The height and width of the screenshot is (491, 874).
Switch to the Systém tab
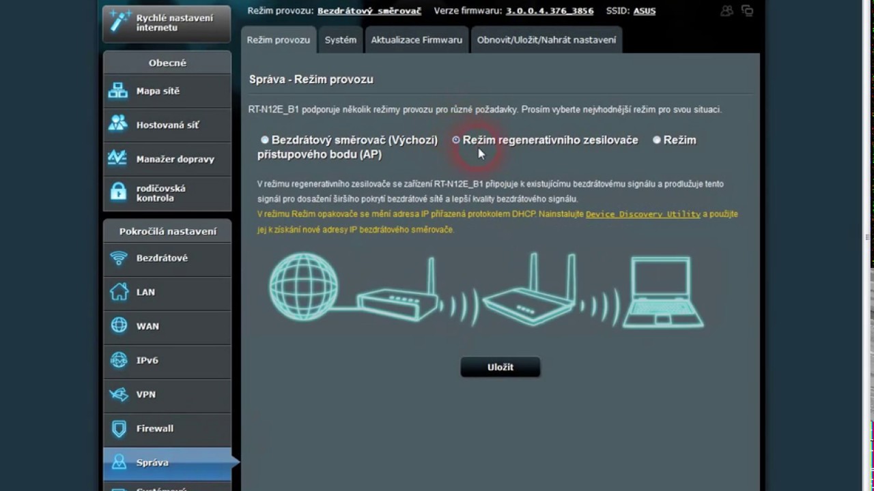341,40
